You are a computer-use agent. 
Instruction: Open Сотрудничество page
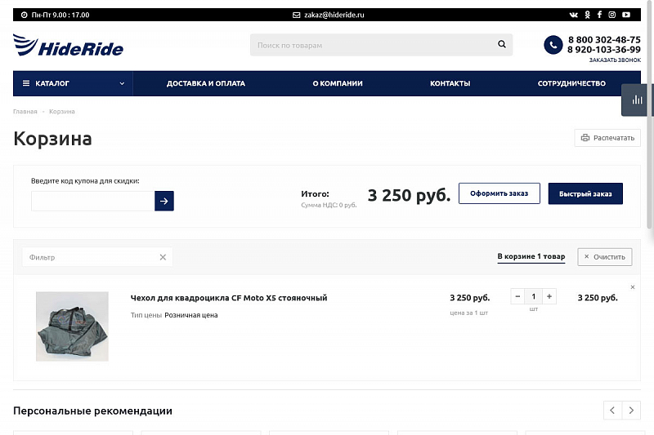(571, 83)
